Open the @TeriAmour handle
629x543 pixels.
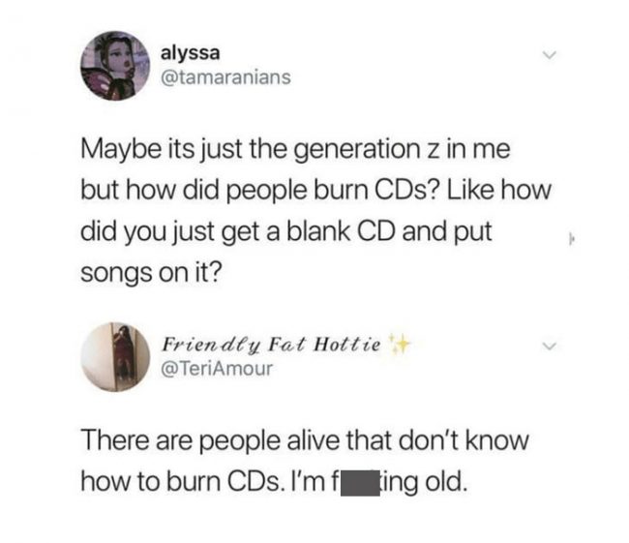(217, 369)
